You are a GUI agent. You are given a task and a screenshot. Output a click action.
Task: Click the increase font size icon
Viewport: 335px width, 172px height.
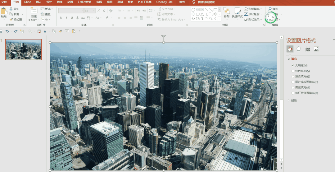click(x=99, y=11)
